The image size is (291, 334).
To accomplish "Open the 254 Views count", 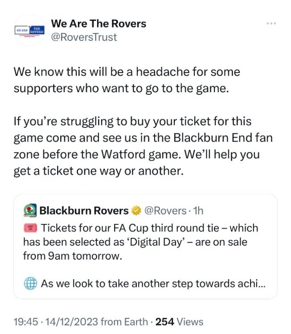I will [181, 322].
